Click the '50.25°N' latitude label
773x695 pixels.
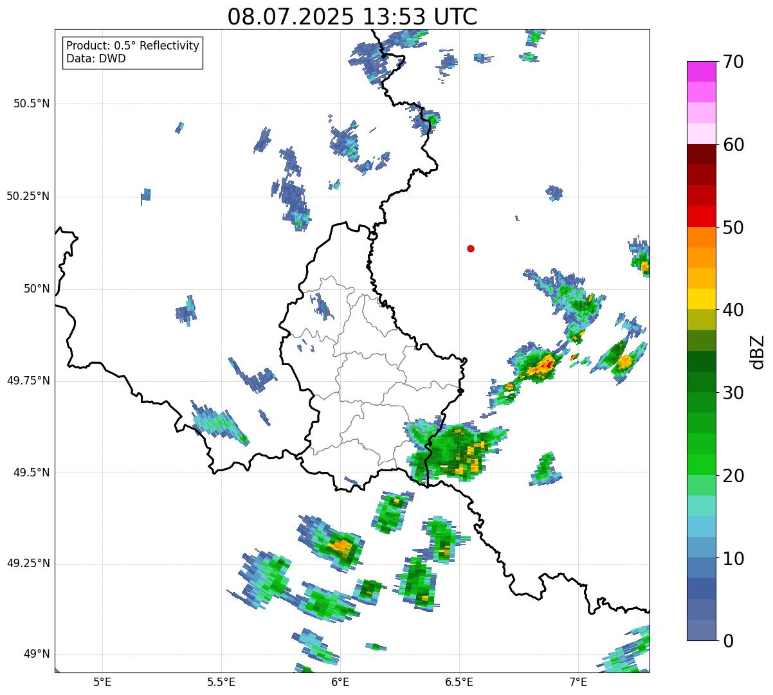click(28, 196)
